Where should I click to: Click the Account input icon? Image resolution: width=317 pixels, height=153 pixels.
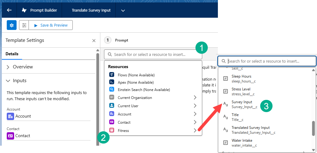[10, 116]
